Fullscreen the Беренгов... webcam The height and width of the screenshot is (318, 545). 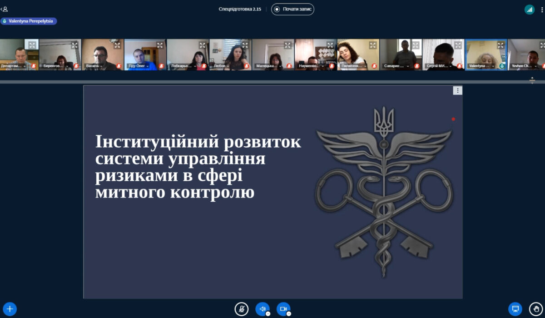coord(75,45)
